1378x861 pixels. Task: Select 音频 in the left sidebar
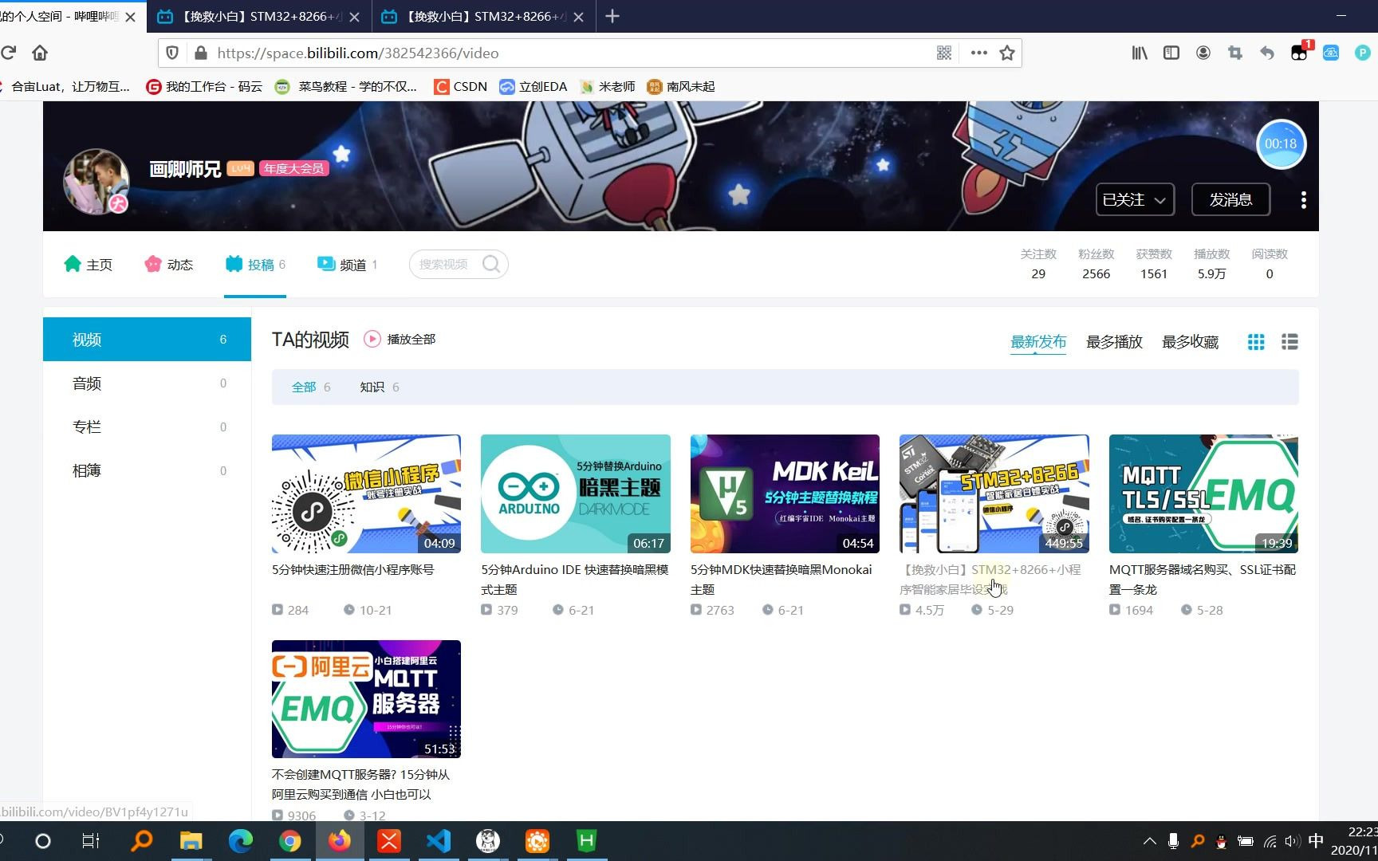point(147,383)
